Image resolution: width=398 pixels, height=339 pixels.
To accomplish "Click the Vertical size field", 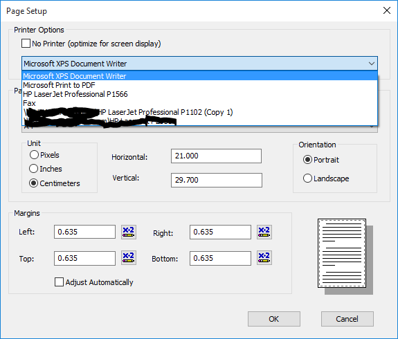I will click(x=217, y=180).
